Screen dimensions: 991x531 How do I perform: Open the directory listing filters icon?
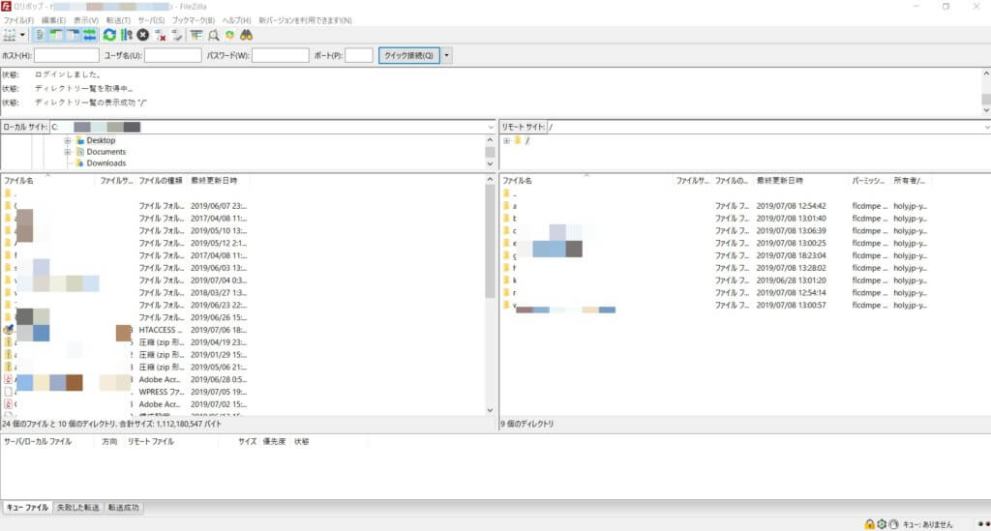[196, 35]
